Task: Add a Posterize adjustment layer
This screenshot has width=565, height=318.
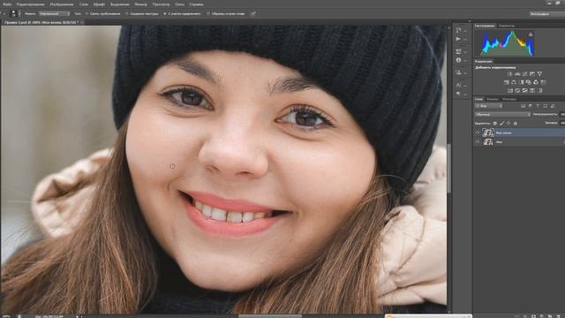Action: coord(517,90)
